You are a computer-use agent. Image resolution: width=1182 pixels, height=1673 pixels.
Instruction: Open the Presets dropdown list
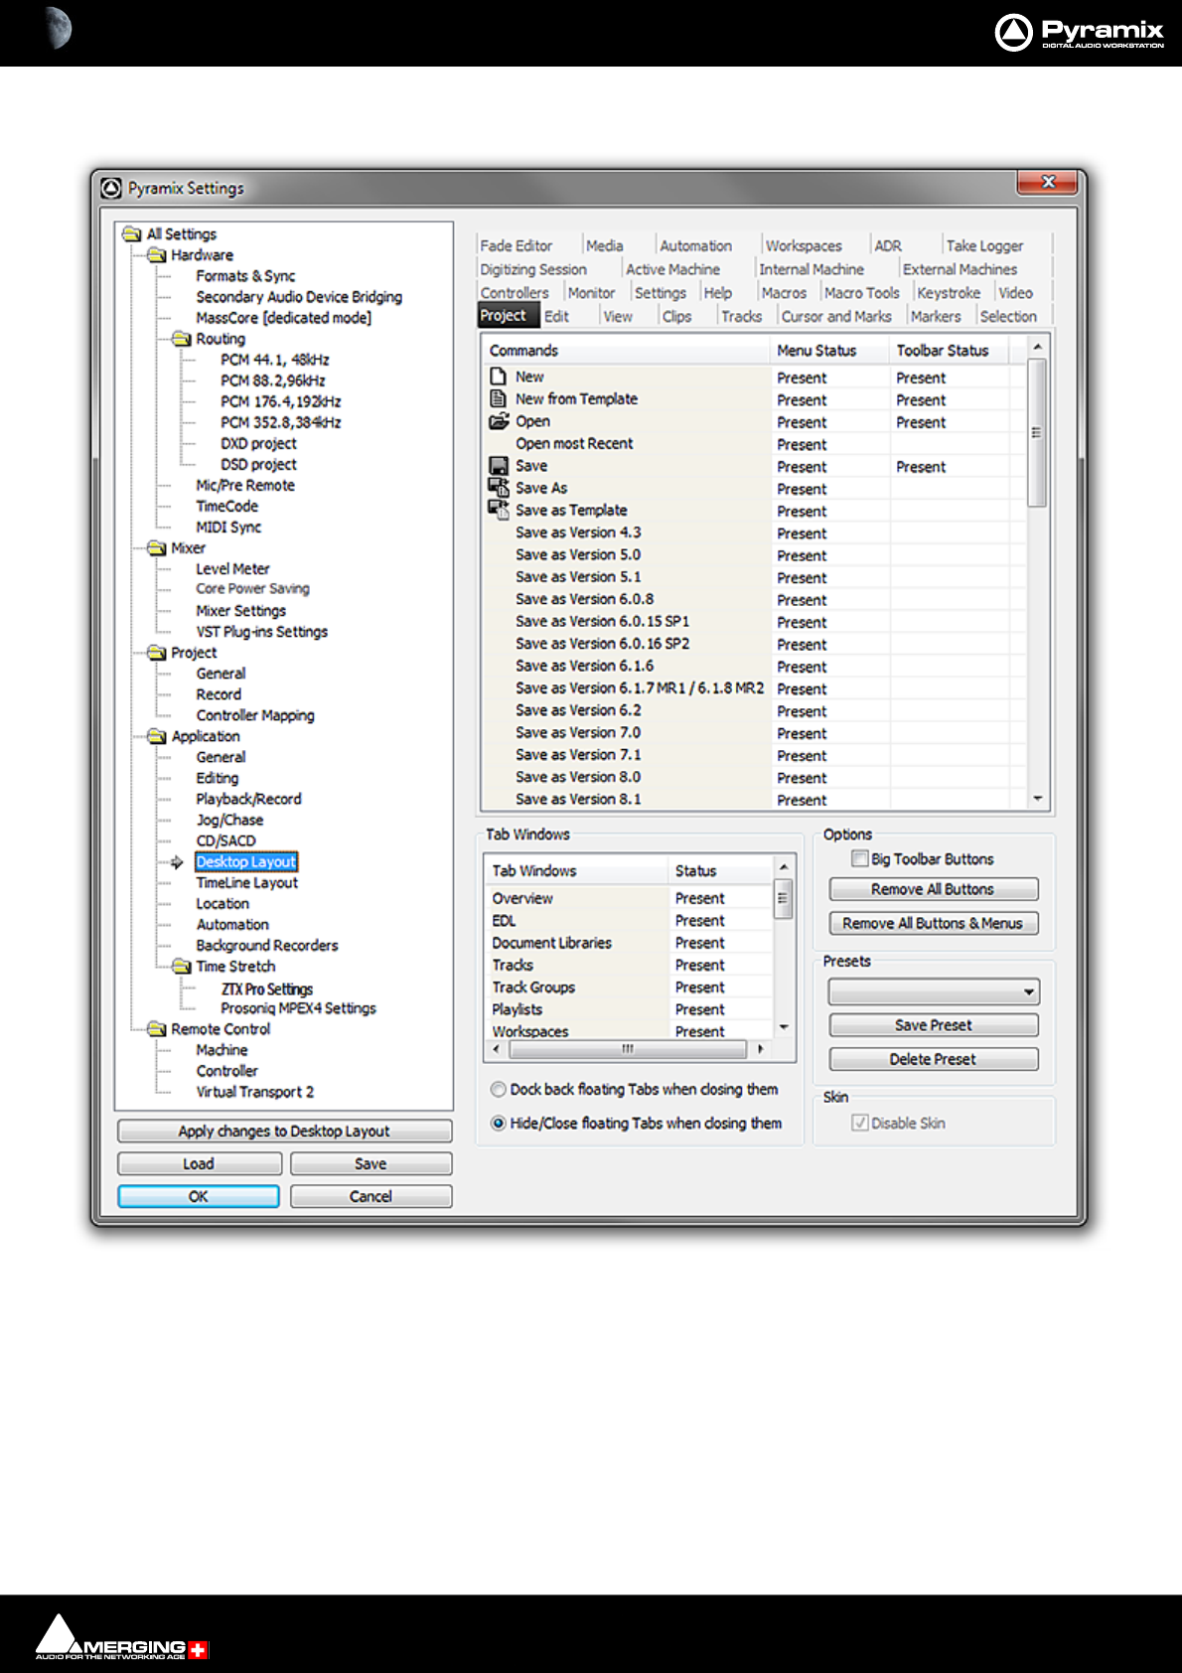[x=934, y=991]
